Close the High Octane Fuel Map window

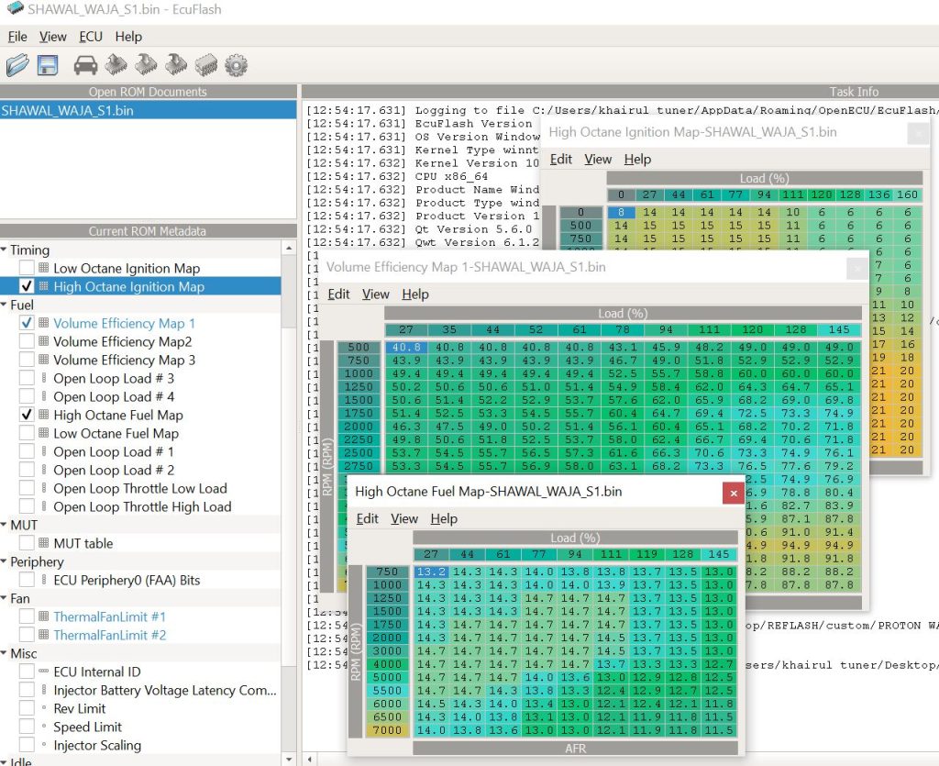tap(732, 493)
